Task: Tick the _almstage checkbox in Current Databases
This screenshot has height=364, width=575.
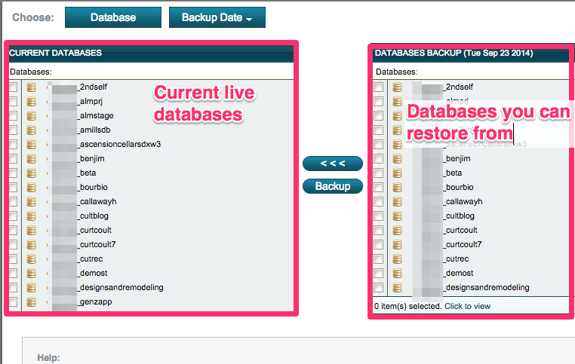Action: pyautogui.click(x=13, y=116)
